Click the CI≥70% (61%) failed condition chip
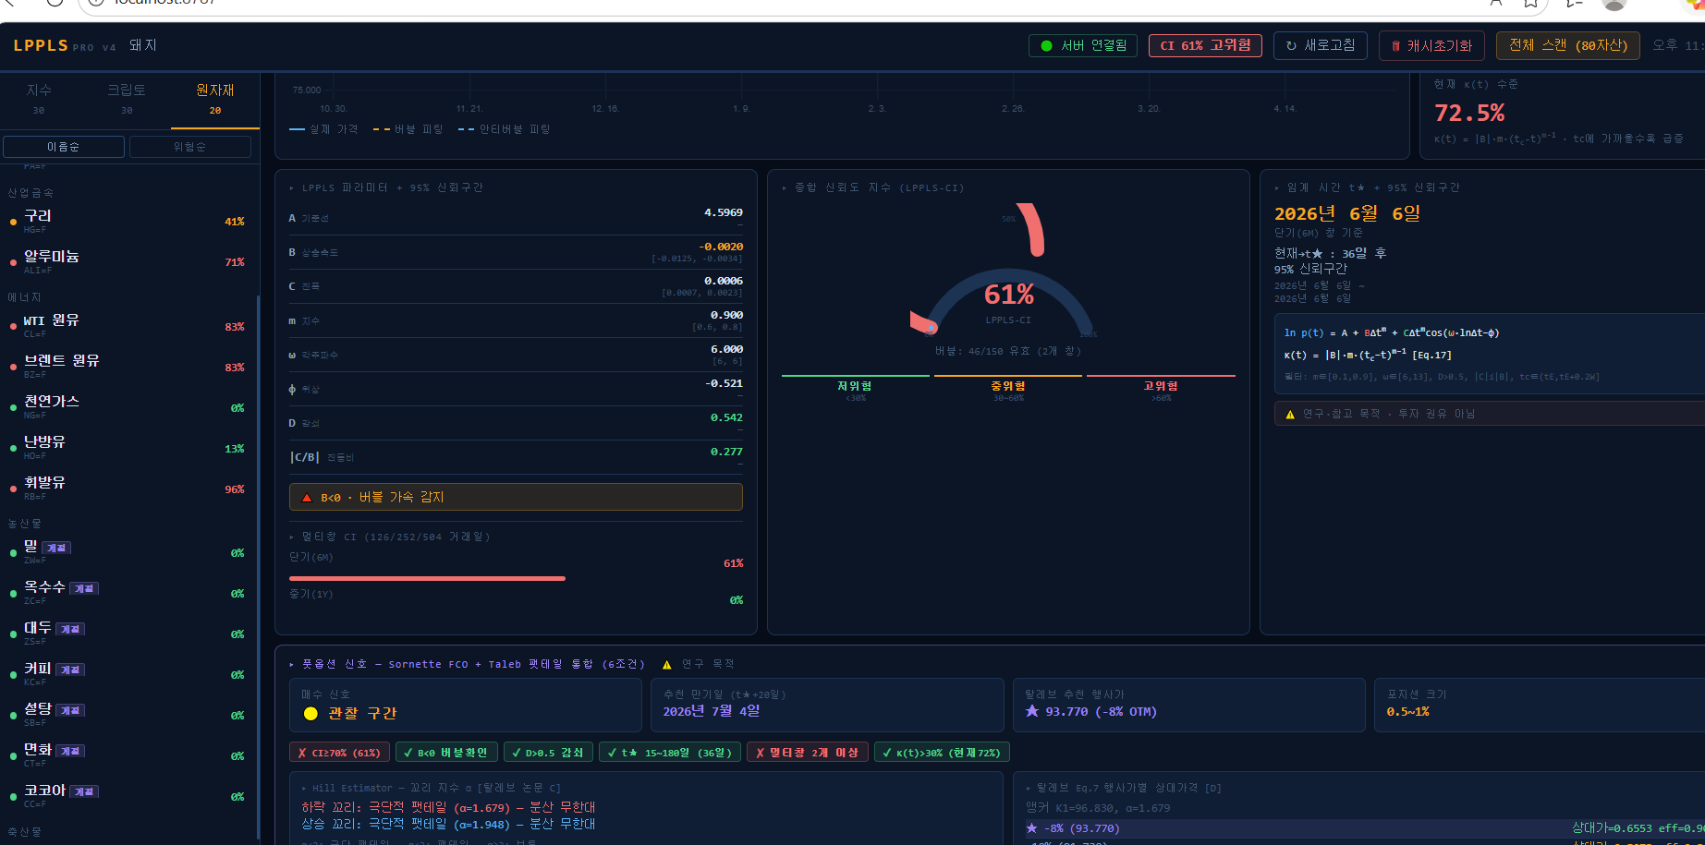This screenshot has height=845, width=1705. [x=340, y=753]
